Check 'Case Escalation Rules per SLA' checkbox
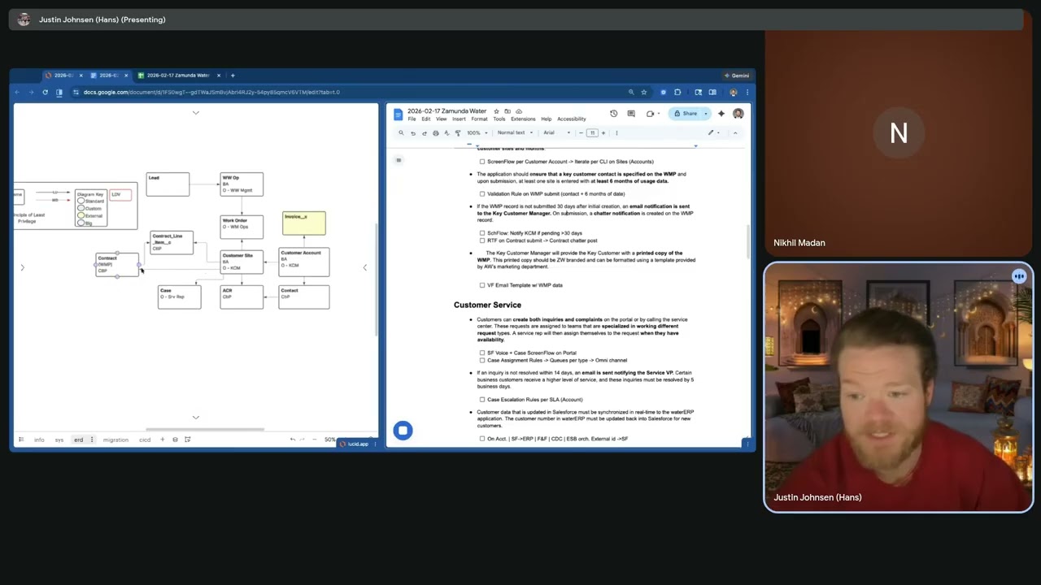Screen dimensions: 1041x585 click(482, 400)
